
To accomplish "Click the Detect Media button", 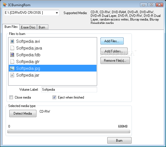I will click(23, 113).
